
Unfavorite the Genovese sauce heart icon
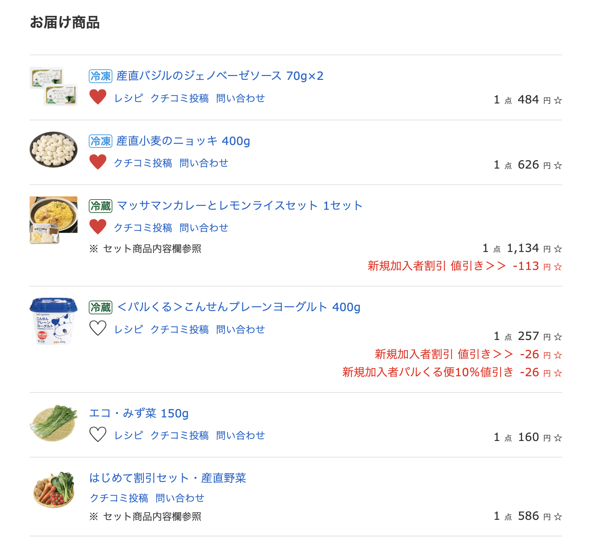[98, 97]
